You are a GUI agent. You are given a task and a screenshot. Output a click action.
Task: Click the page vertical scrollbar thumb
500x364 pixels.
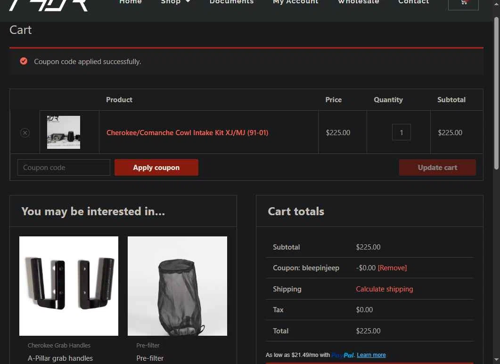pos(496,93)
